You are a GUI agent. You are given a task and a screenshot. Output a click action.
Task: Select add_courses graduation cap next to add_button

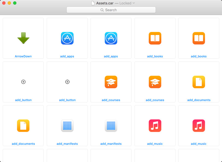pyautogui.click(x=111, y=82)
